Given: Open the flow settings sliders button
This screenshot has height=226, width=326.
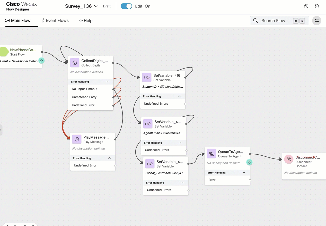Looking at the screenshot, I should (x=316, y=21).
